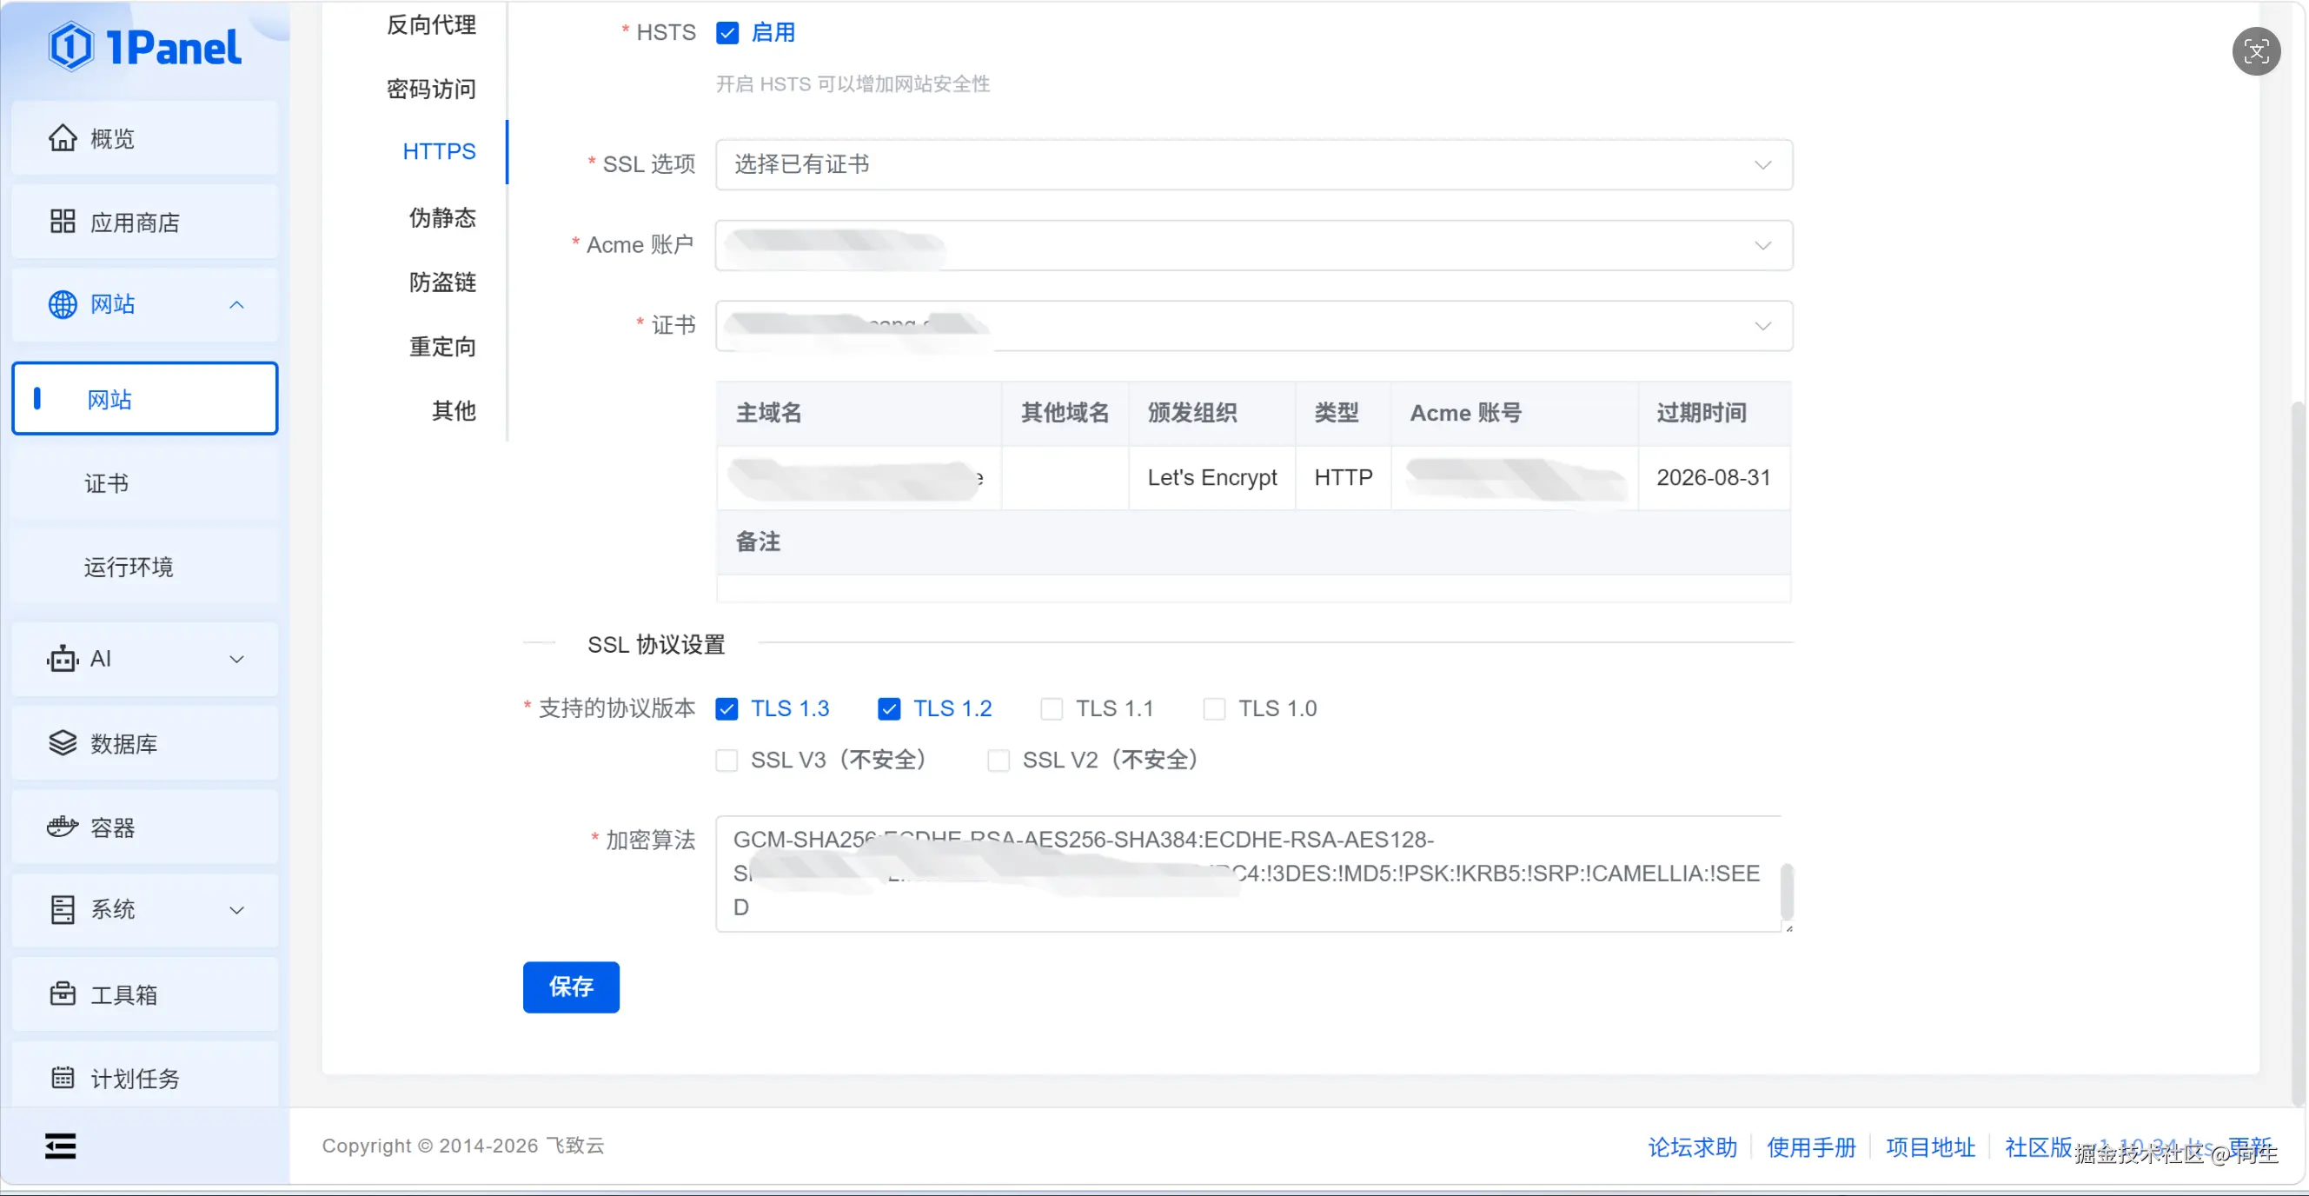Click the 容器 docker whale icon
Image resolution: width=2309 pixels, height=1196 pixels.
pyautogui.click(x=62, y=827)
